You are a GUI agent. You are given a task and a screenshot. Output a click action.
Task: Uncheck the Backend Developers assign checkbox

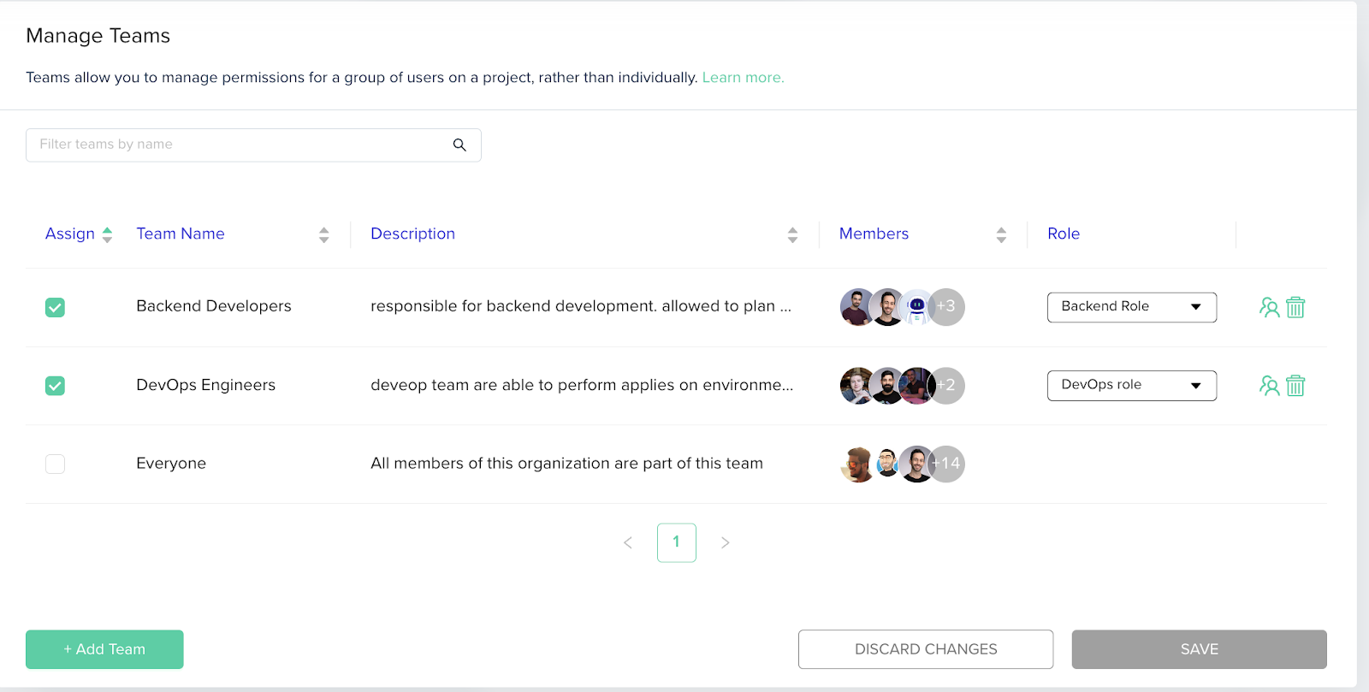click(x=55, y=307)
